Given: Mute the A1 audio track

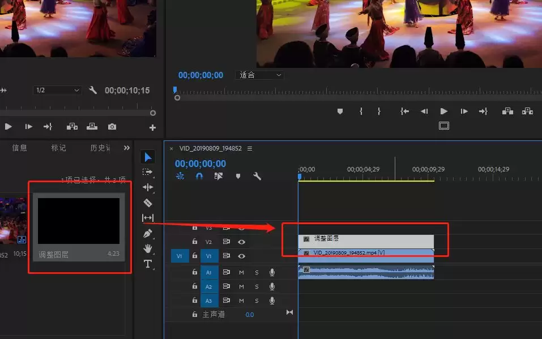Looking at the screenshot, I should click(241, 273).
